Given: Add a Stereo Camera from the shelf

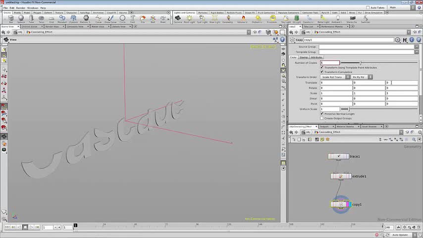Looking at the screenshot, I should 352,19.
